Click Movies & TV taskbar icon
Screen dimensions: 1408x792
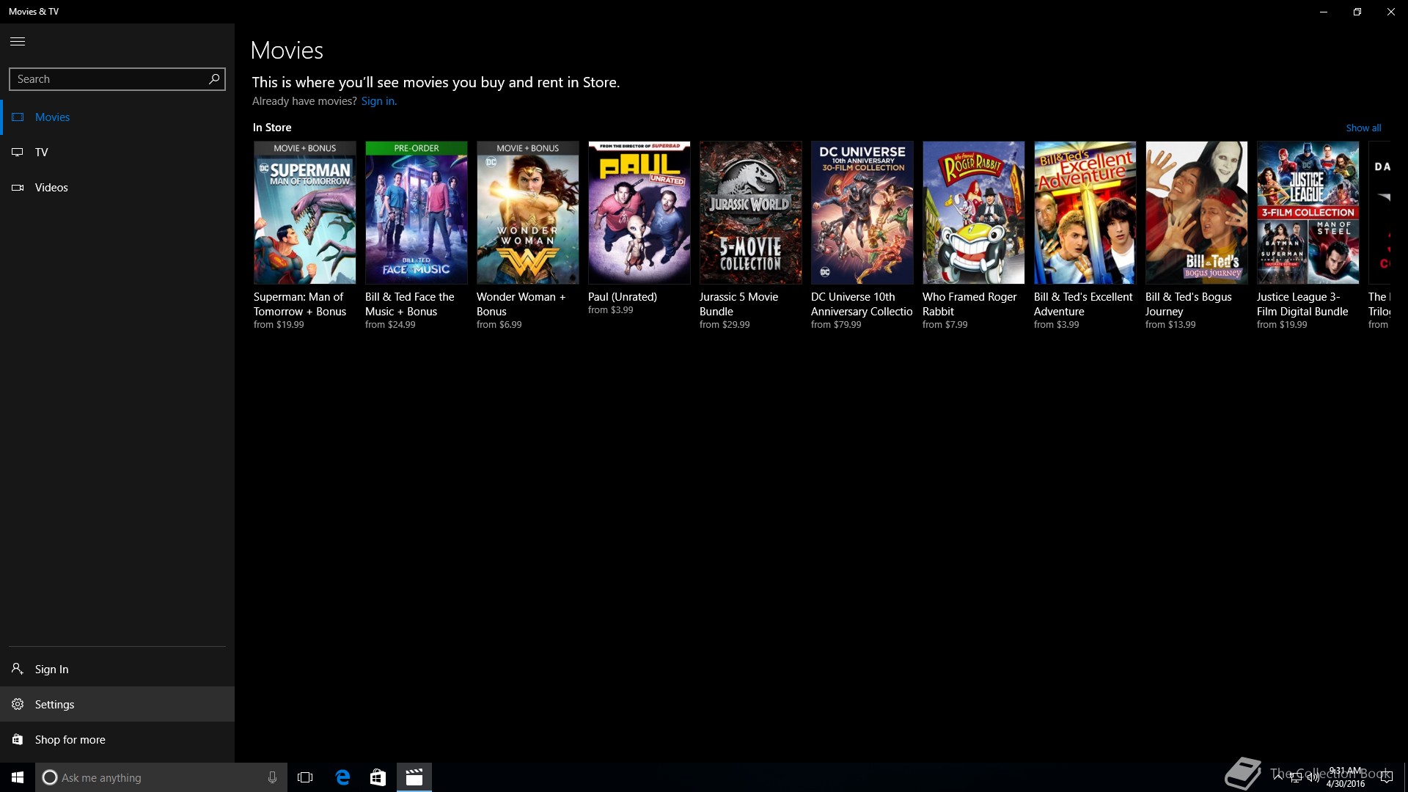click(x=414, y=777)
